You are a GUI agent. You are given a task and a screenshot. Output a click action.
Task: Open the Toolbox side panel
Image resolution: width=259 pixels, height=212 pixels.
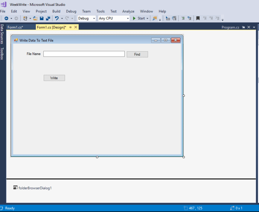click(x=2, y=54)
